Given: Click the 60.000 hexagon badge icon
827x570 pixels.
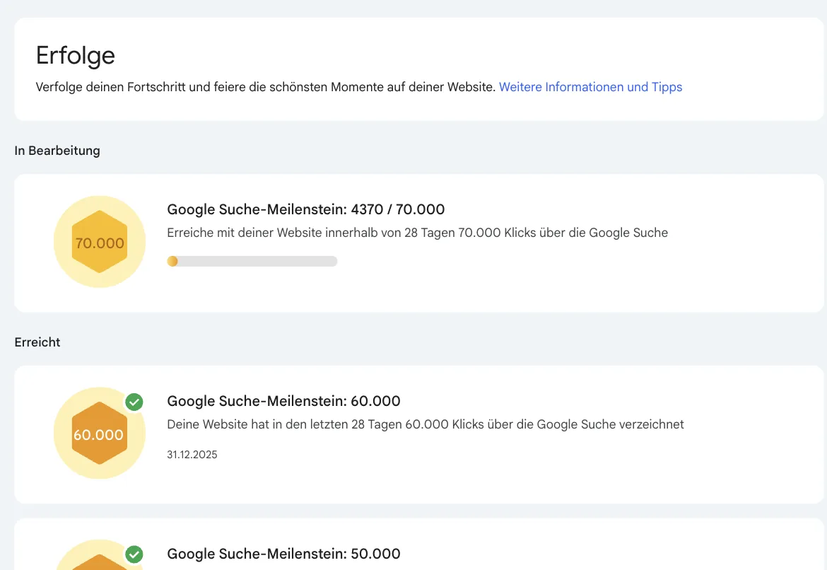Looking at the screenshot, I should [100, 434].
